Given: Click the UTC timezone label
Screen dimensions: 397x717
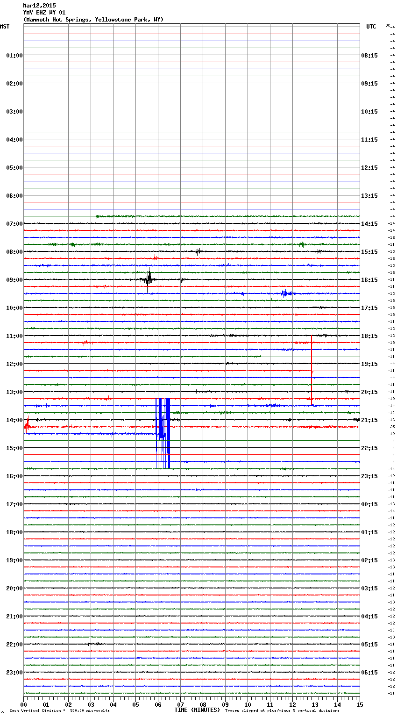Looking at the screenshot, I should [x=371, y=27].
